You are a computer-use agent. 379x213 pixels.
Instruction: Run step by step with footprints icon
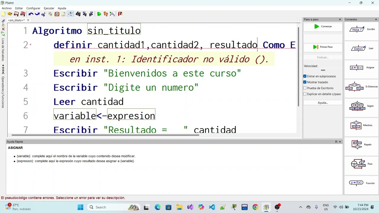coord(106,14)
